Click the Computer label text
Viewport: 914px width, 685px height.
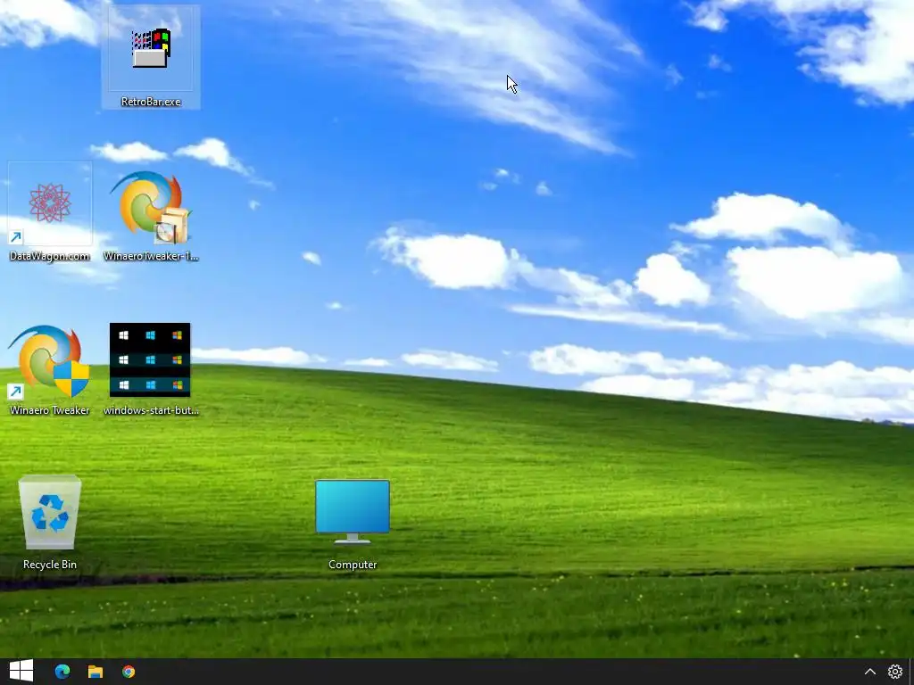[x=353, y=565]
